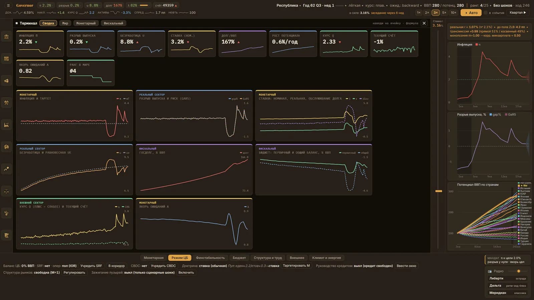Set simulation speed to 2×

[x=427, y=13]
